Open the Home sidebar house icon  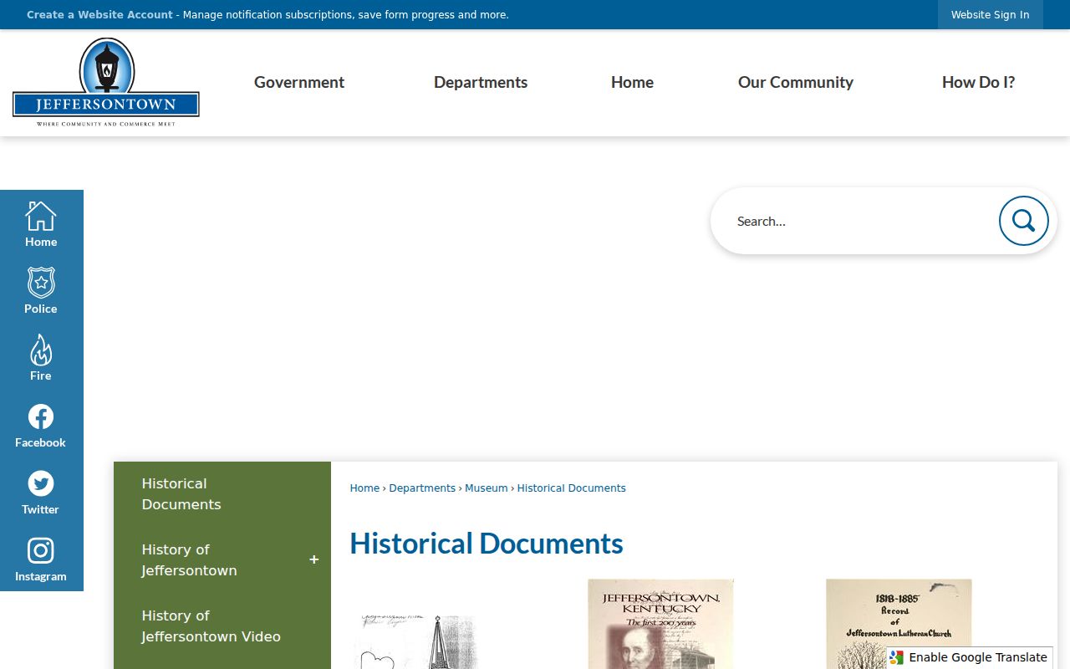(41, 216)
